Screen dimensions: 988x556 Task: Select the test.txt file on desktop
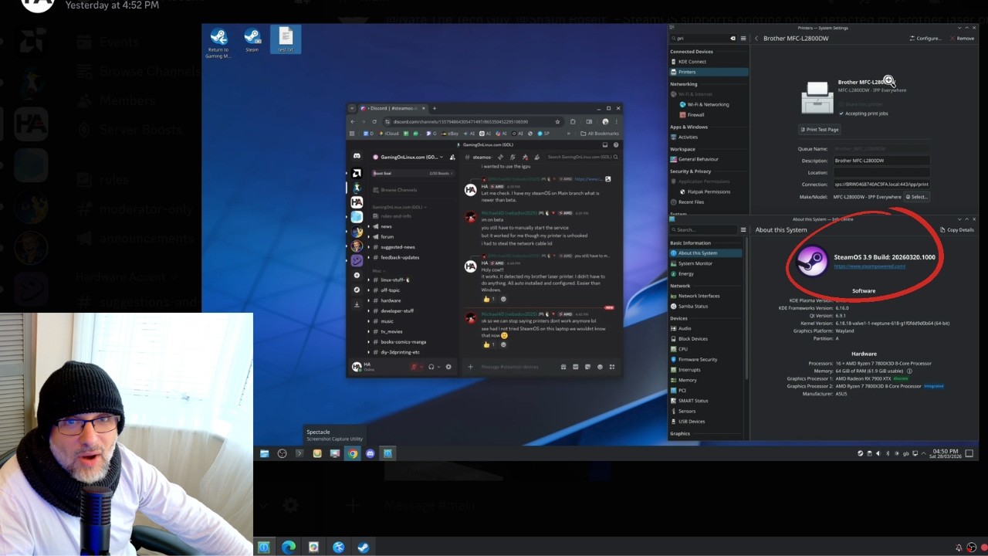tap(286, 40)
